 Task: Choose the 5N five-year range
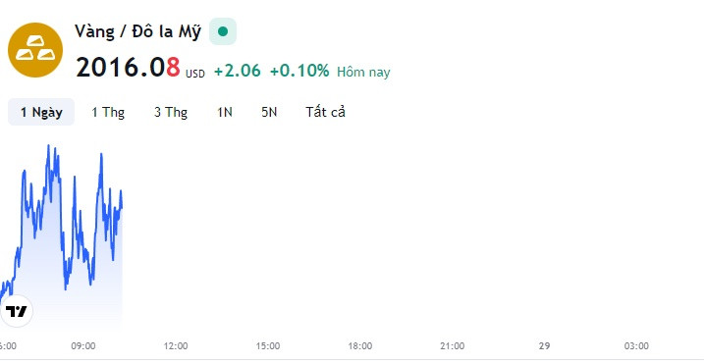coord(269,112)
